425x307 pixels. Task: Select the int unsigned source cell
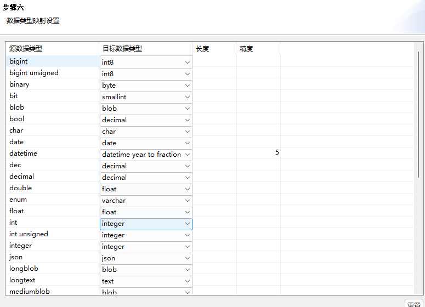[x=53, y=234]
